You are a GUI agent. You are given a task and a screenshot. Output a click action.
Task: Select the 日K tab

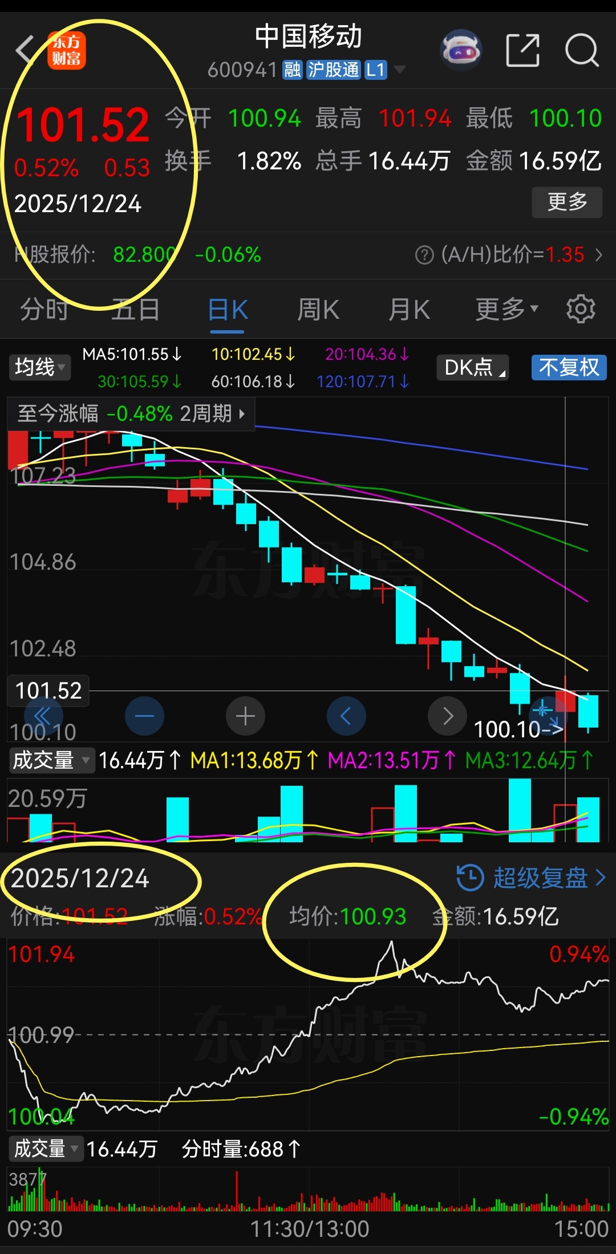[x=227, y=310]
